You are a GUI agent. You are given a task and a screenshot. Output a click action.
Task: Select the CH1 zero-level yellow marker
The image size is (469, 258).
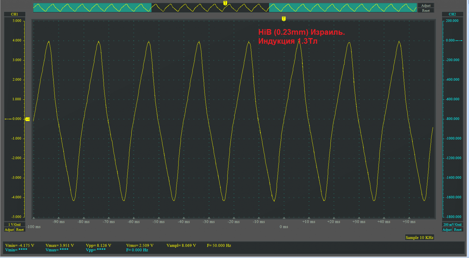[x=27, y=119]
